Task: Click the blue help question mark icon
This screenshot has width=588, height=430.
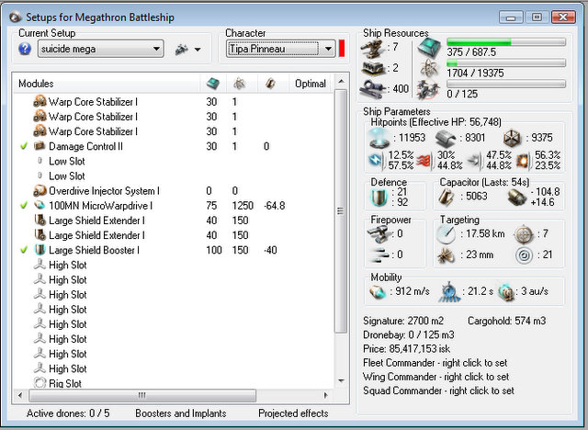Action: [25, 49]
